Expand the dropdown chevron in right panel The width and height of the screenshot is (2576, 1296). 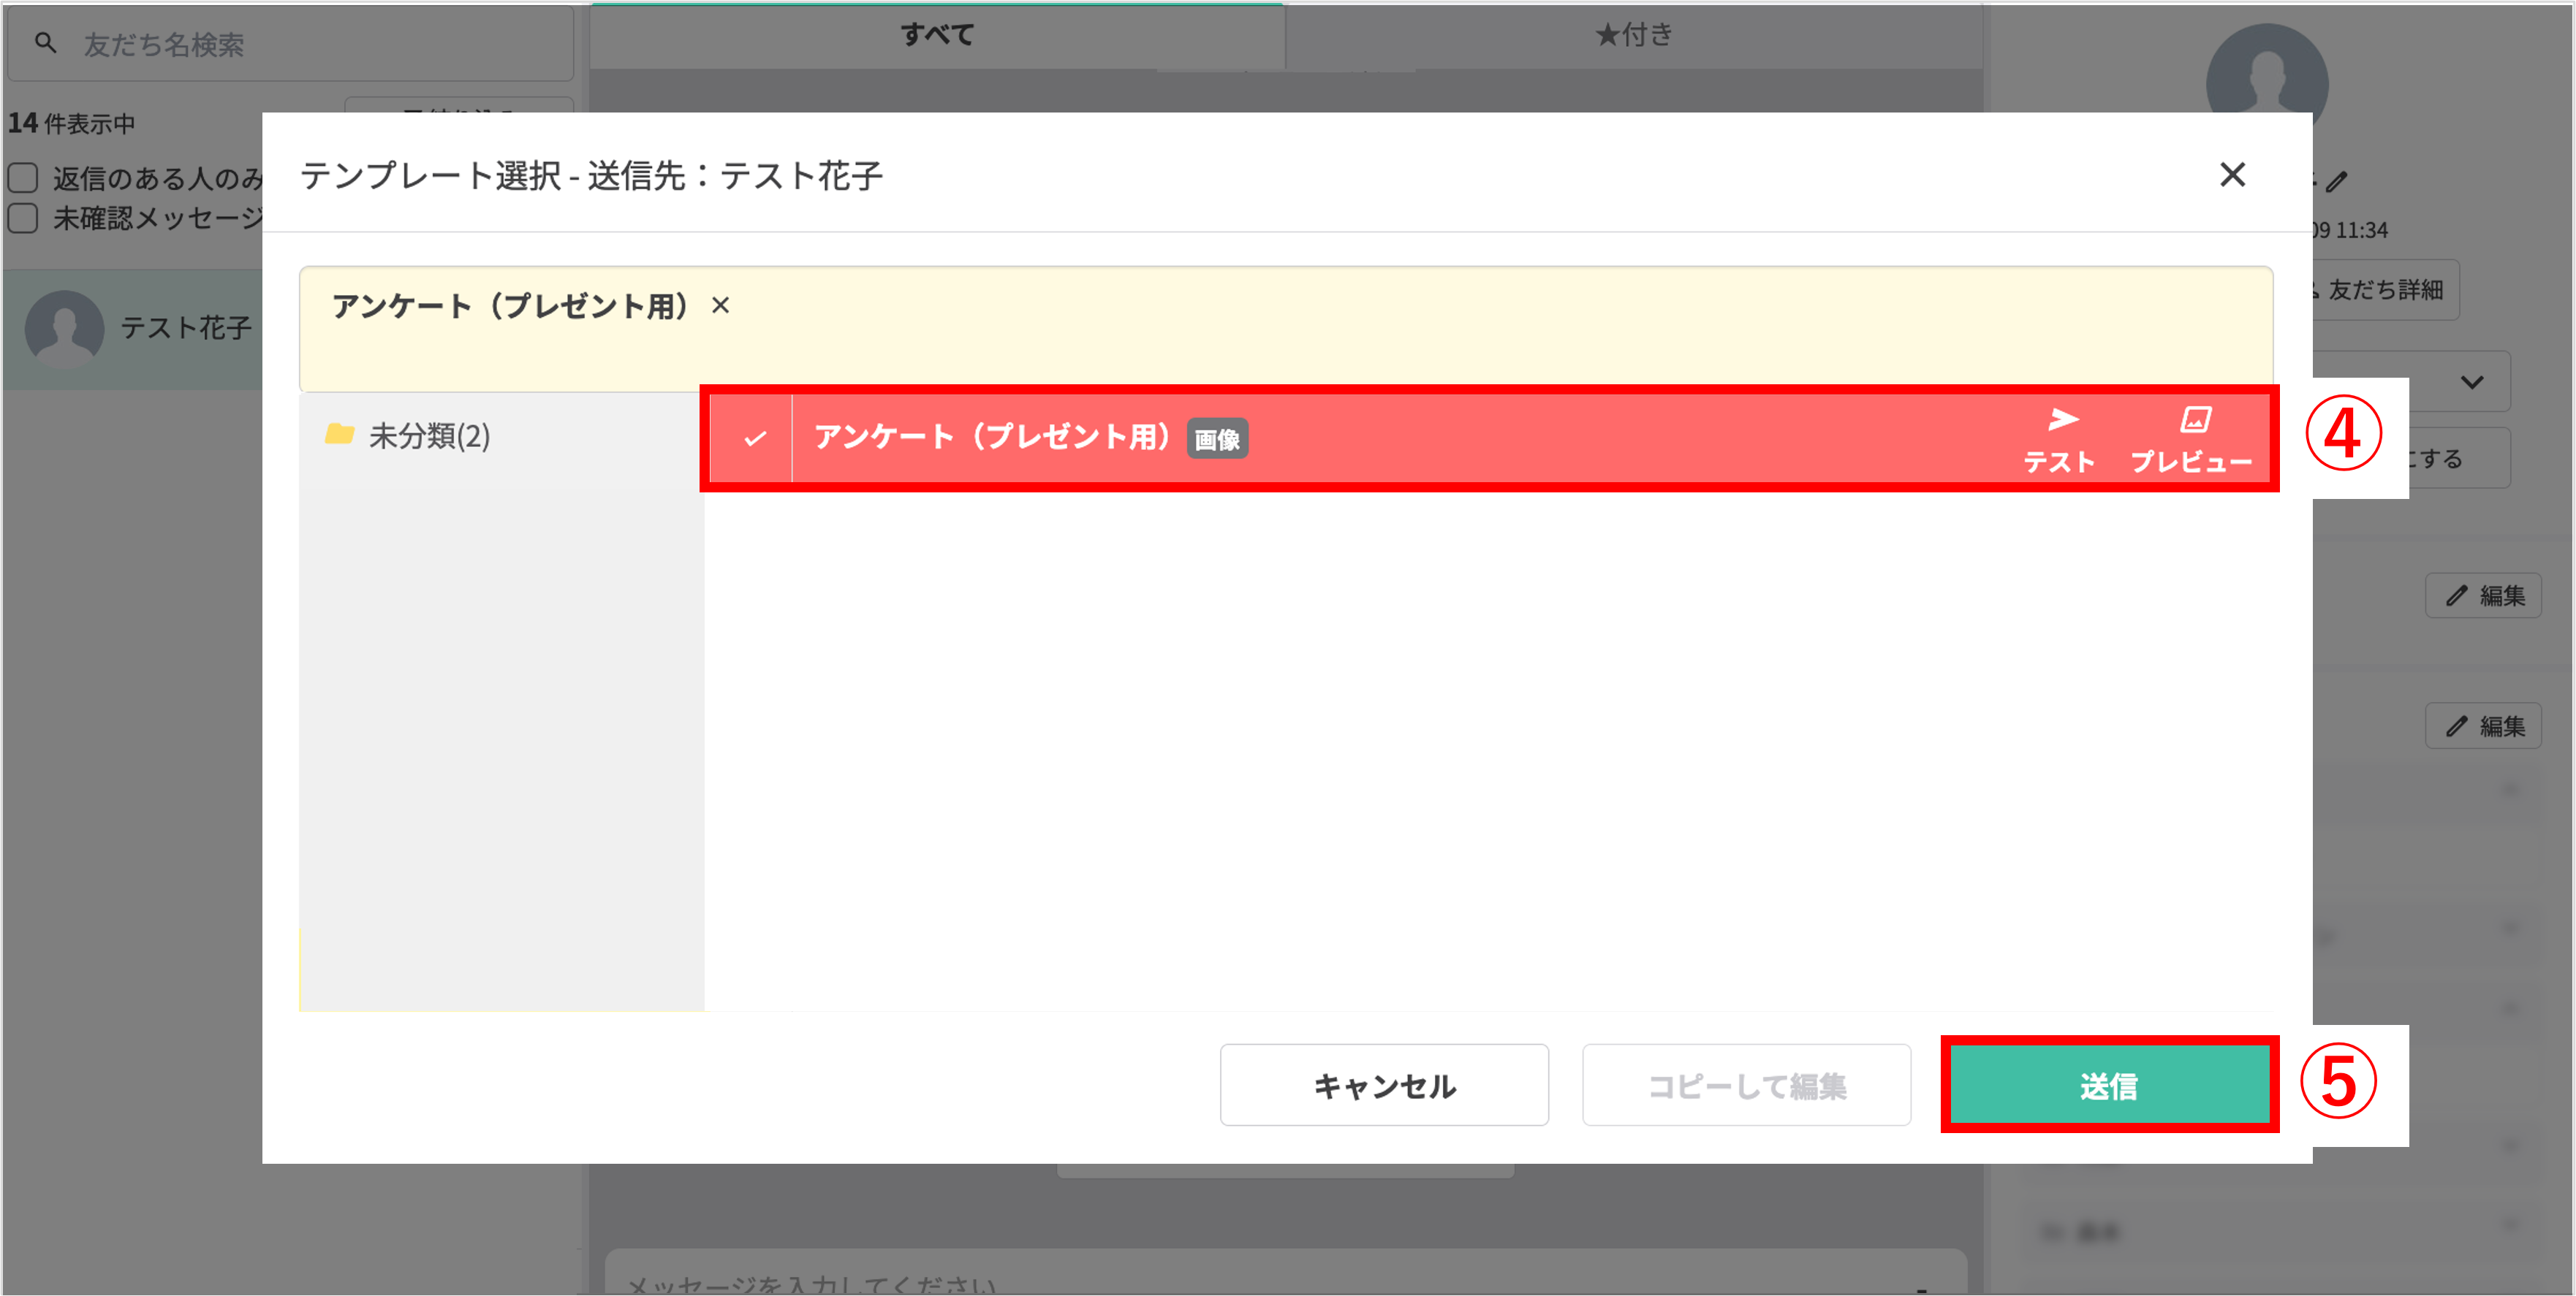2472,381
